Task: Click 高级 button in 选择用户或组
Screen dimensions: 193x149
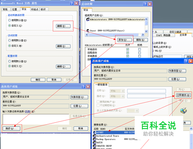Action: (x=11, y=129)
